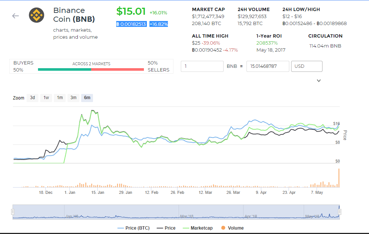Click the 1-Year ROI 208537% value
Viewport: 369px width, 234px height.
(267, 43)
